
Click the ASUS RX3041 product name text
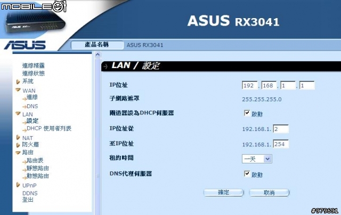coord(145,45)
